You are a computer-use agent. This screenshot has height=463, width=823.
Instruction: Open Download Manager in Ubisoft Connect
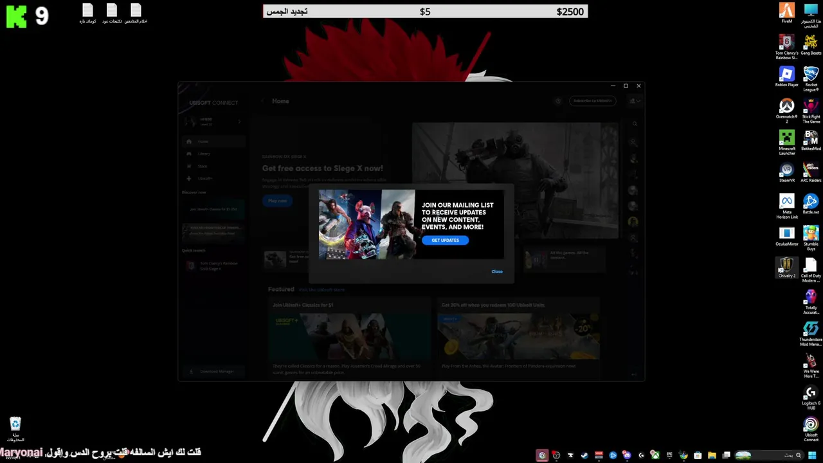[x=213, y=372]
